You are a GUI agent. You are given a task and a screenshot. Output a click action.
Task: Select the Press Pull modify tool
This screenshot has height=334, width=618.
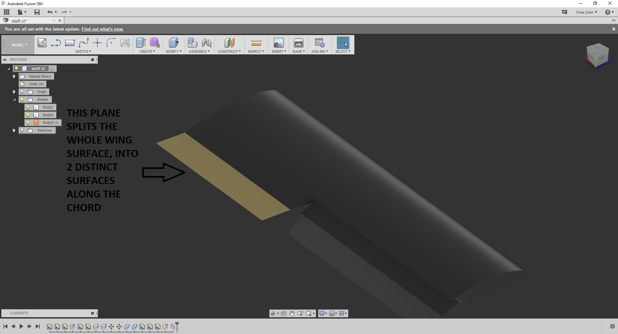pyautogui.click(x=173, y=42)
